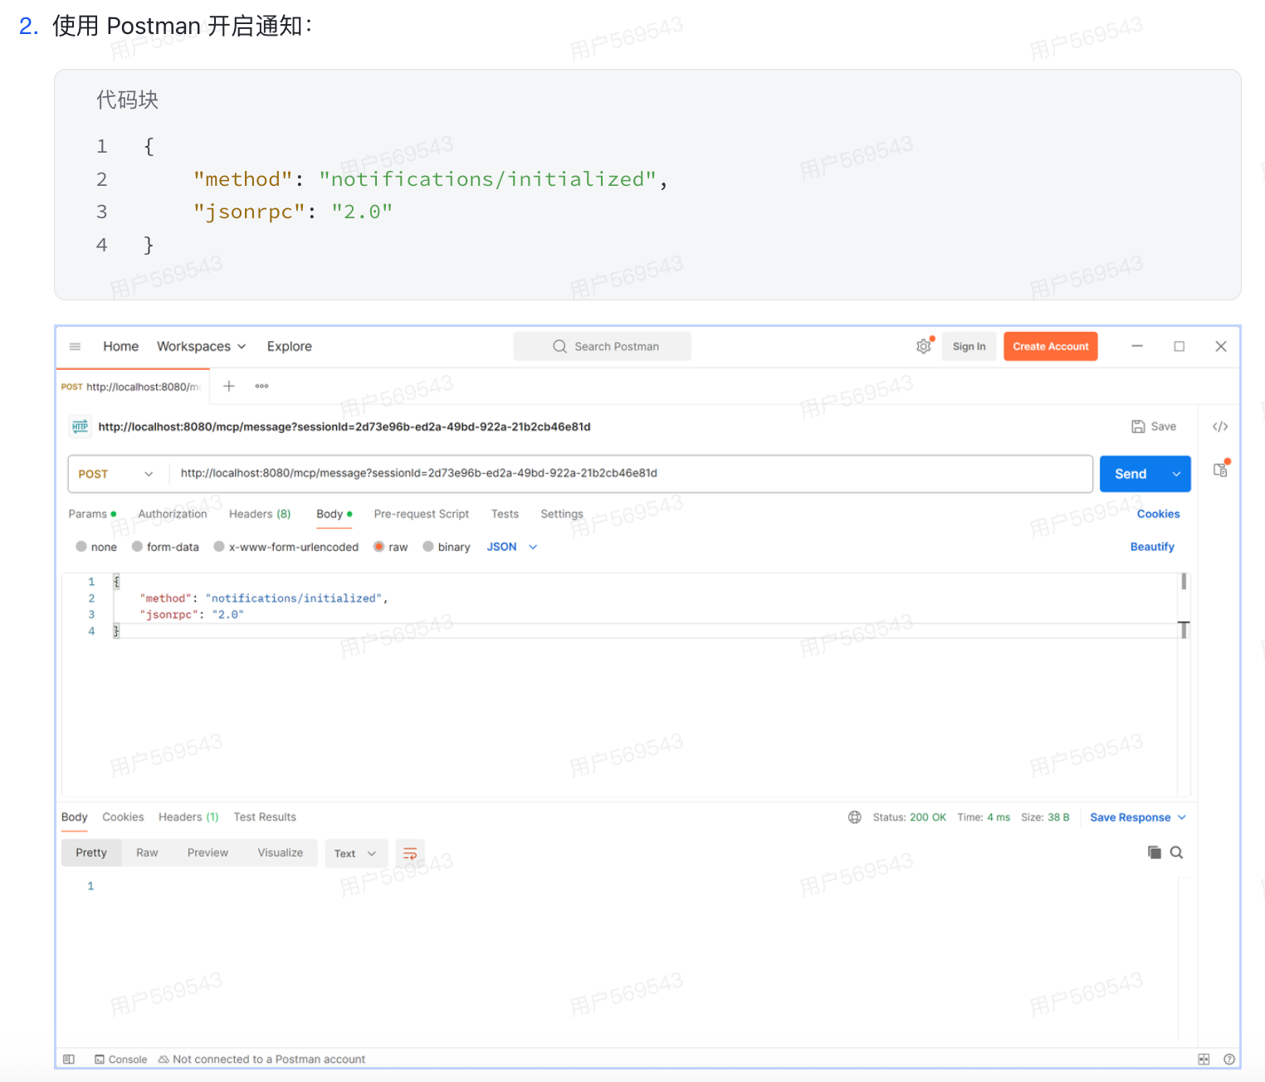
Task: Expand the Workspaces dropdown
Action: point(202,347)
